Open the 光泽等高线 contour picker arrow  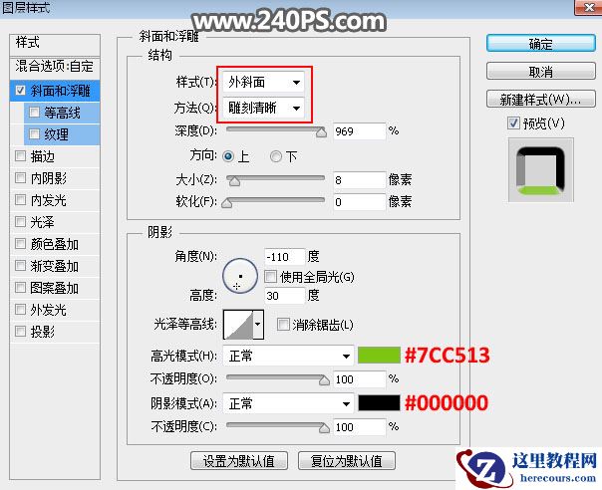258,325
